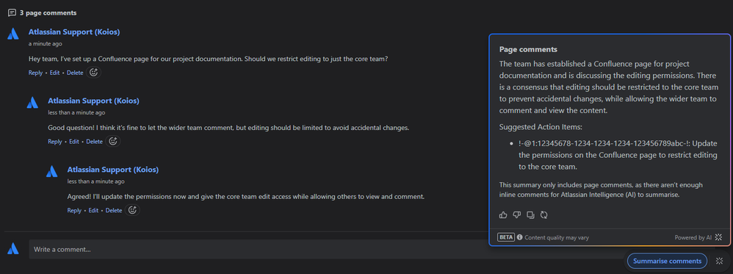Add emoji reaction to first comment
Viewport: 733px width, 274px height.
pyautogui.click(x=93, y=73)
